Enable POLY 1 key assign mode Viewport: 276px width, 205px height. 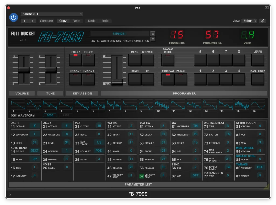tap(75, 60)
